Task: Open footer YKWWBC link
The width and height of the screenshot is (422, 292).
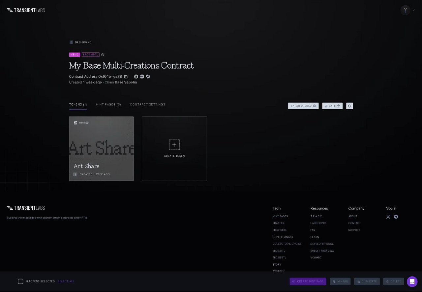Action: point(316,258)
